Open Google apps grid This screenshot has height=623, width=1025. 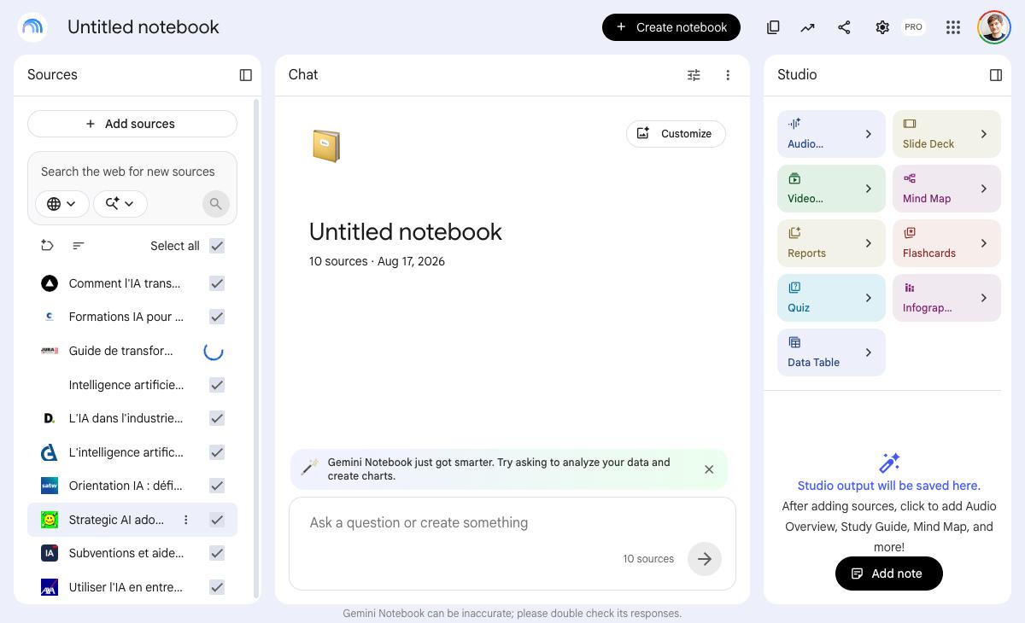[x=953, y=27]
